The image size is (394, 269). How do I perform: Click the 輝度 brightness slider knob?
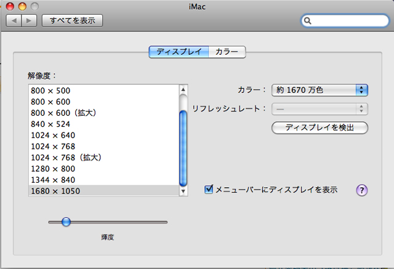click(x=66, y=222)
